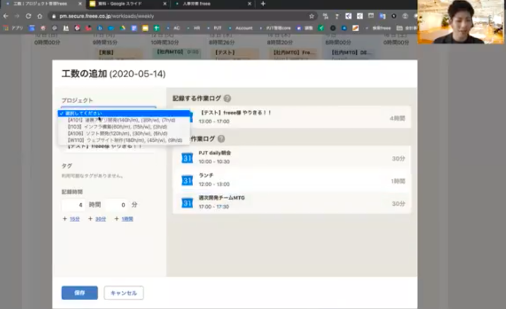Click the minutes input field showing 0

(117, 205)
